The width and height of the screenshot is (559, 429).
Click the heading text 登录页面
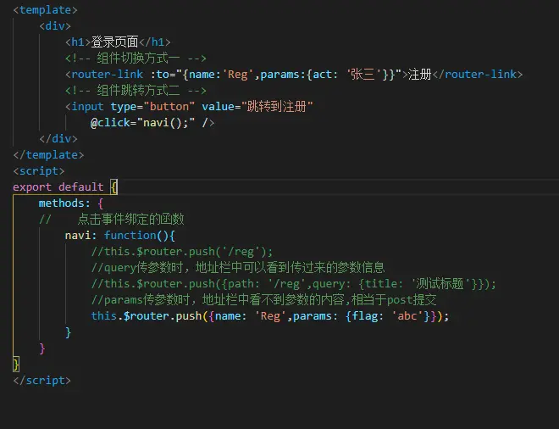pyautogui.click(x=114, y=42)
